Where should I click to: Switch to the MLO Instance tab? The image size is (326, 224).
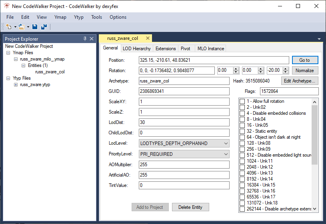pos(211,49)
